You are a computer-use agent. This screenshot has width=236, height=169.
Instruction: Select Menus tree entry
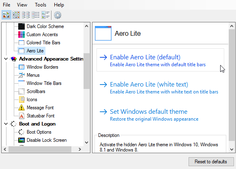click(33, 75)
